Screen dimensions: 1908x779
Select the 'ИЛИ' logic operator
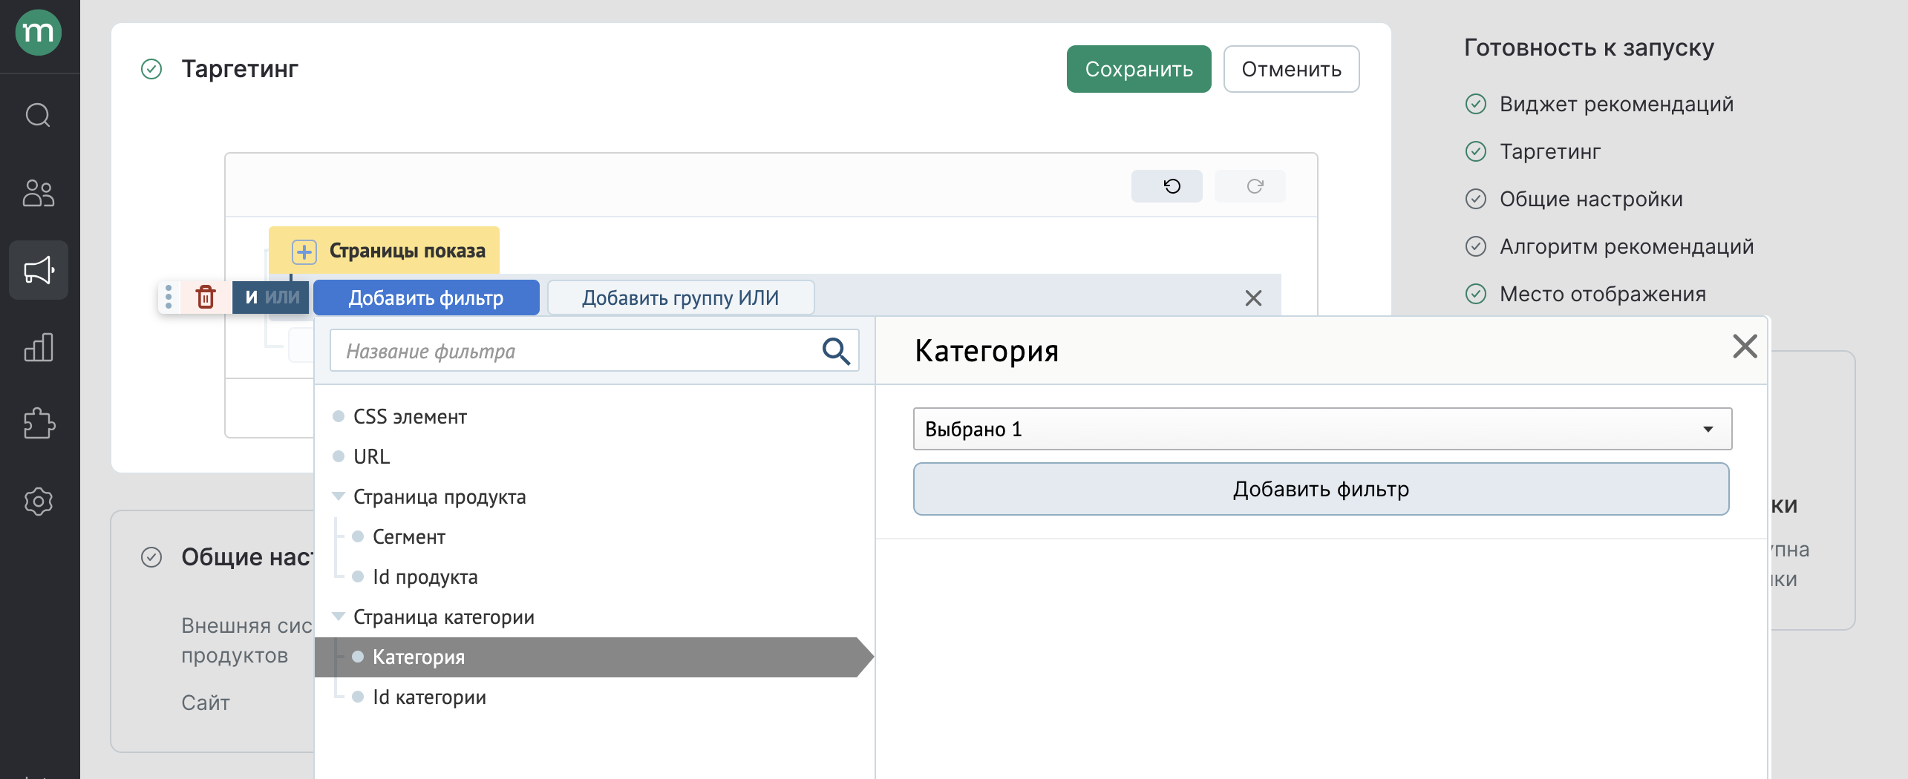[x=282, y=298]
